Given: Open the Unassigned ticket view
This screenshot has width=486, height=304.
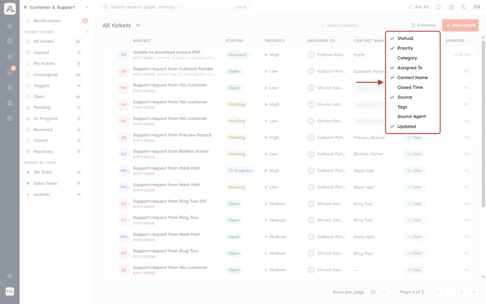Looking at the screenshot, I should click(53, 75).
